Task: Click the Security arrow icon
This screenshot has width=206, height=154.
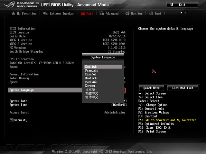Action: pyautogui.click(x=12, y=120)
